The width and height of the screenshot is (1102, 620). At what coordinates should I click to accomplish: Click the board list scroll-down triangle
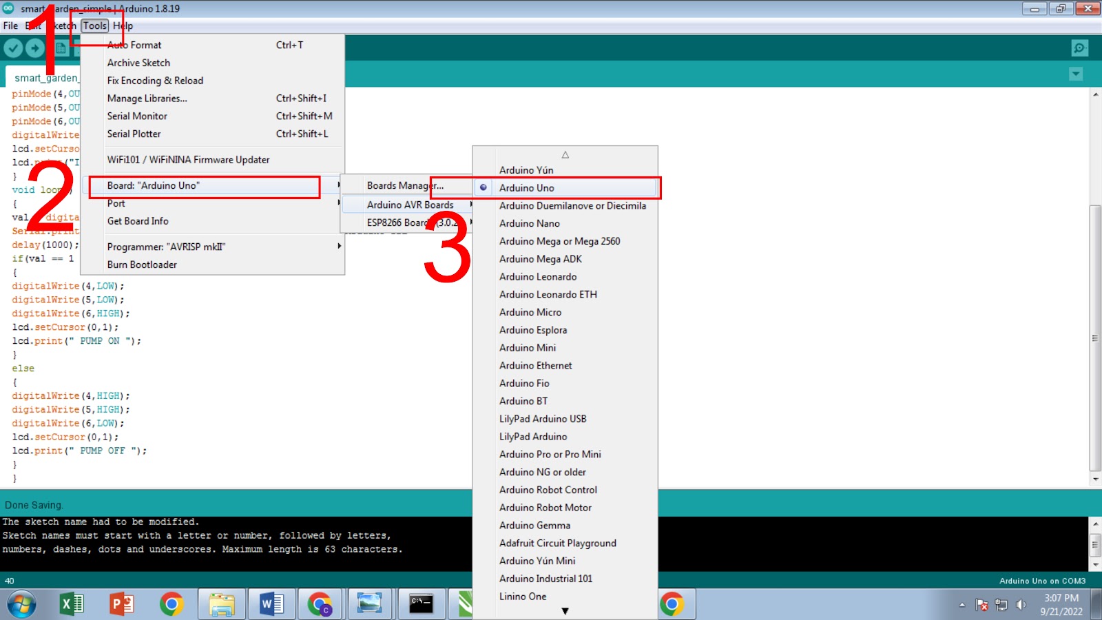[565, 611]
